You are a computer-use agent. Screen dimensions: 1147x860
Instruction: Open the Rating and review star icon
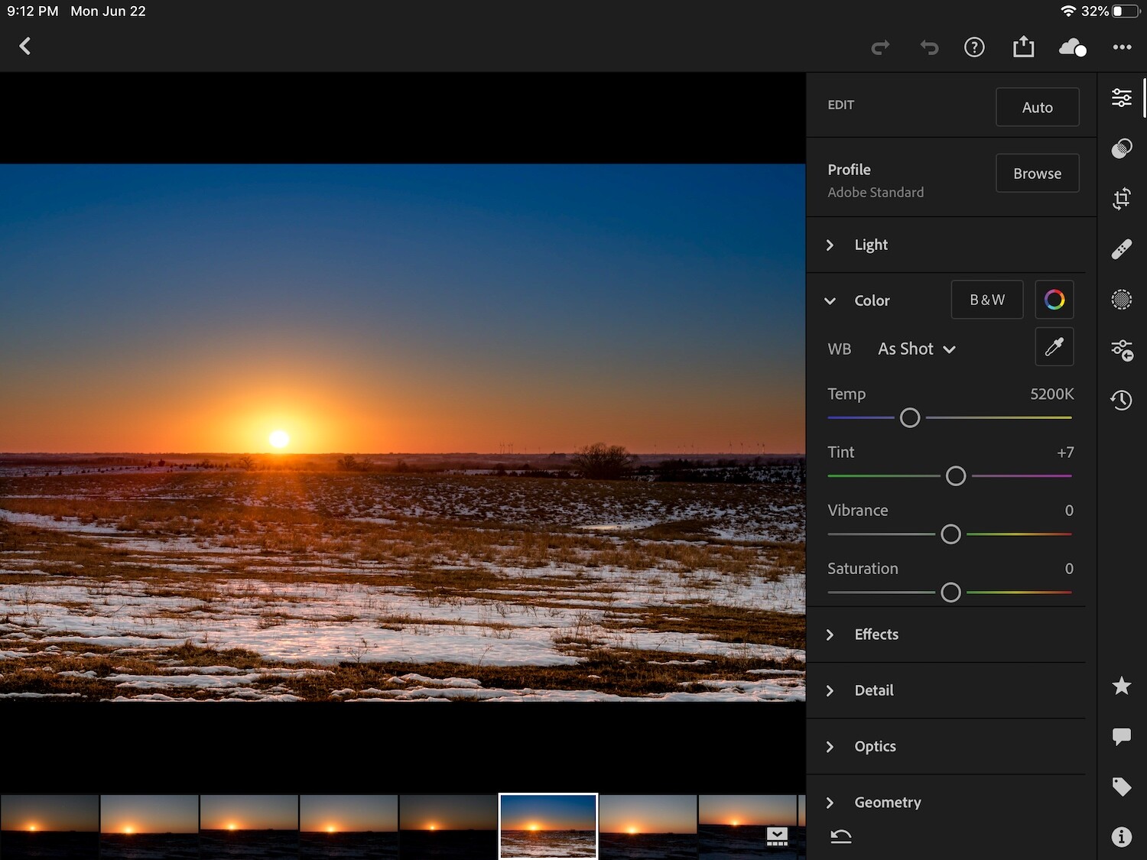pyautogui.click(x=1121, y=686)
